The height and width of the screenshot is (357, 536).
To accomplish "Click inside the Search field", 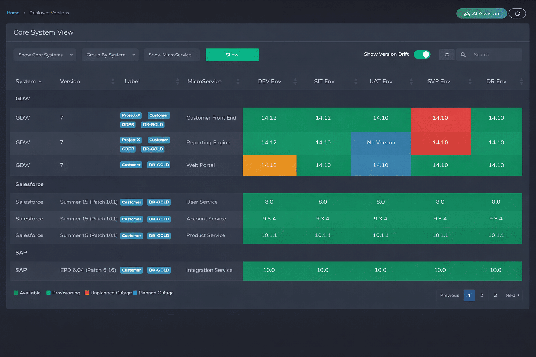I will coord(496,55).
